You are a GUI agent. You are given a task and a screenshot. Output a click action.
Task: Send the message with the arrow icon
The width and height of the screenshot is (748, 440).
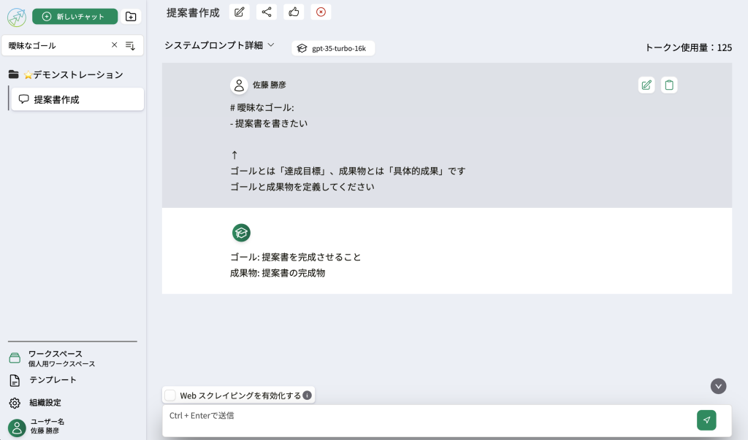click(706, 420)
